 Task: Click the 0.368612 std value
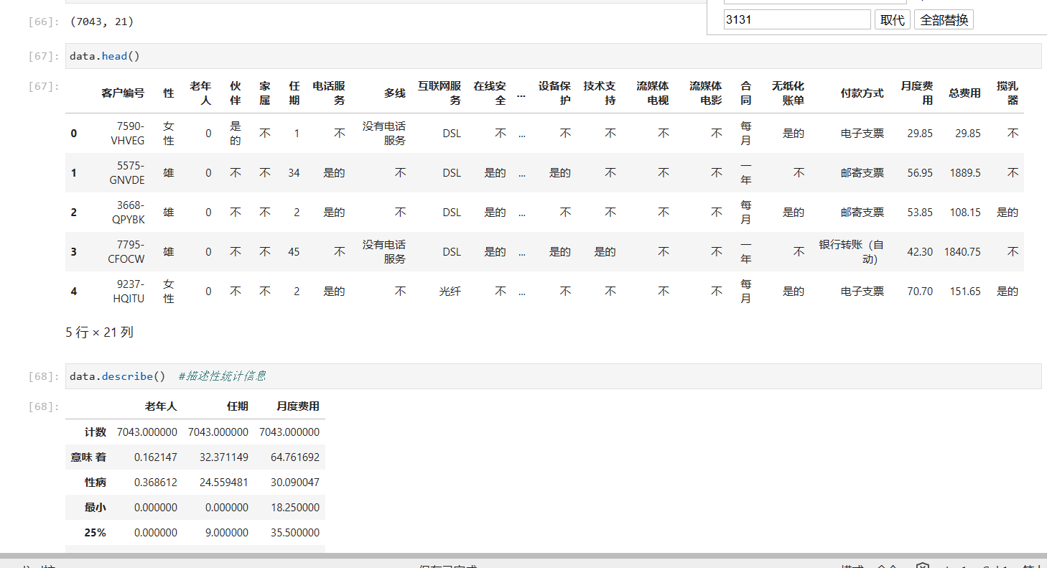156,483
